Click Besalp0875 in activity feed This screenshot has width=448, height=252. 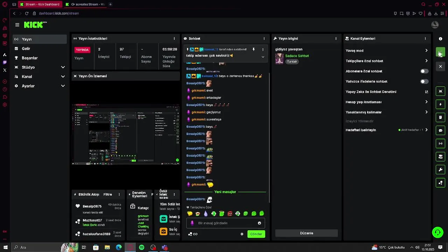click(x=92, y=206)
